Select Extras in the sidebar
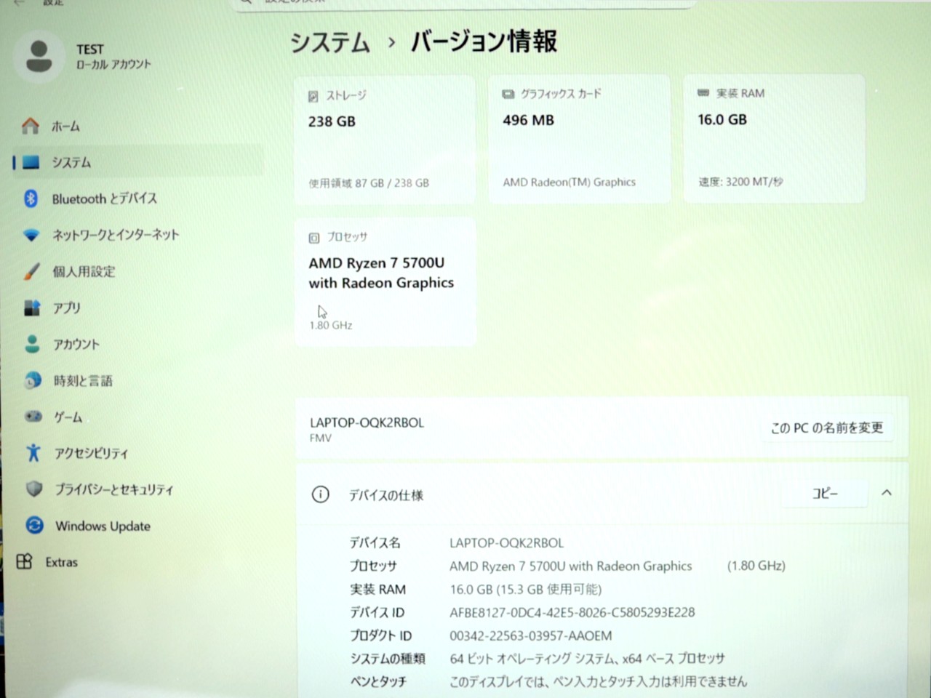The width and height of the screenshot is (931, 698). [61, 562]
